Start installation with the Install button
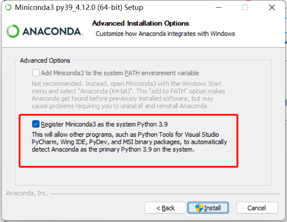The width and height of the screenshot is (287, 222). click(x=208, y=208)
